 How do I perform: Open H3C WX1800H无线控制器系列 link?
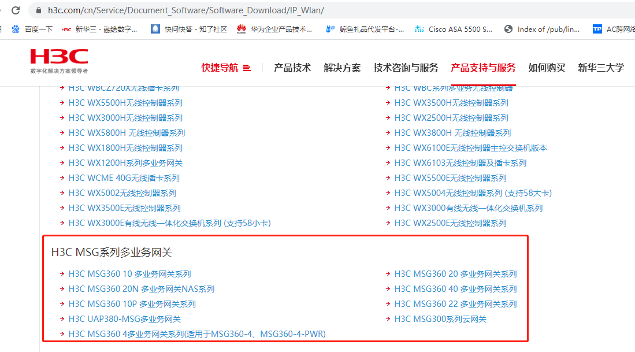tap(125, 148)
